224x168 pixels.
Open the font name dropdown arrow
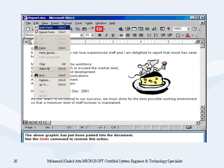(82, 35)
